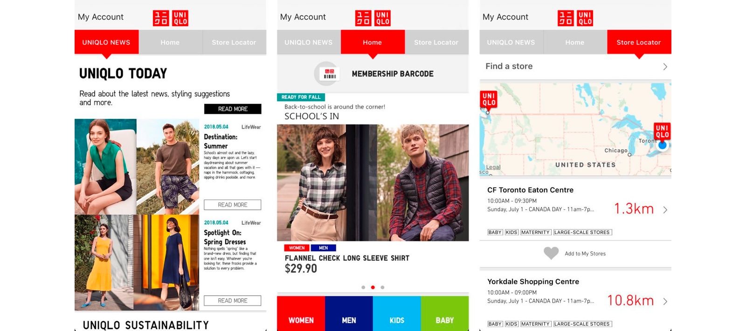746x331 pixels.
Task: Click the Uniqlo logo in the middle screen header
Action: (x=373, y=18)
